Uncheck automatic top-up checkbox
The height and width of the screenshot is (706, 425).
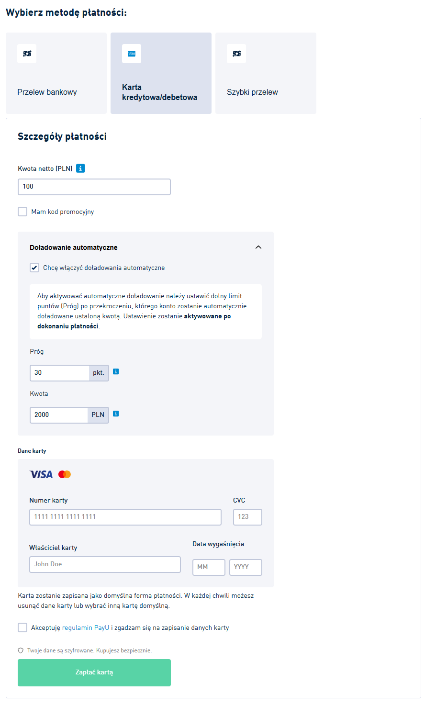[34, 268]
